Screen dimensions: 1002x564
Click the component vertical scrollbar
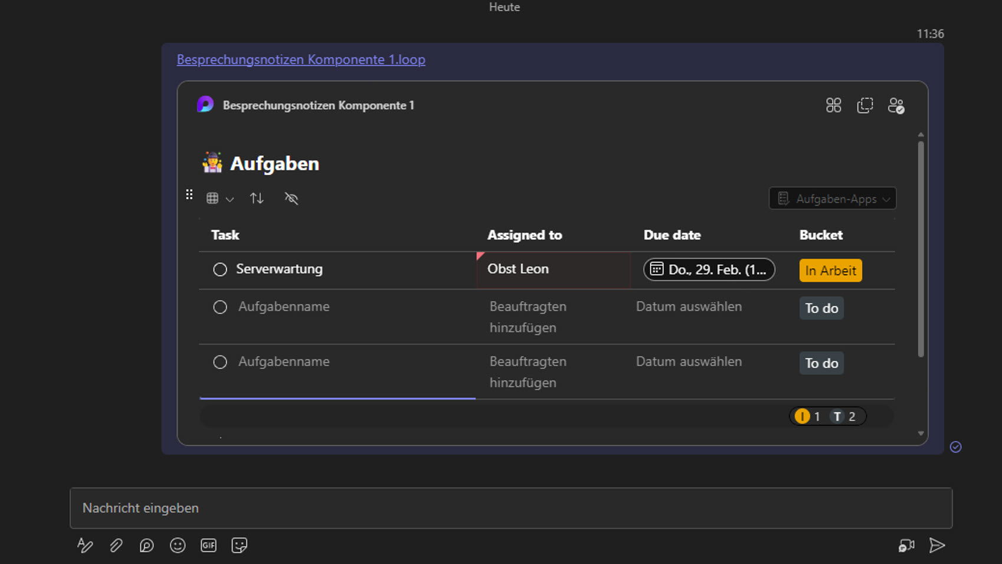[x=921, y=249]
